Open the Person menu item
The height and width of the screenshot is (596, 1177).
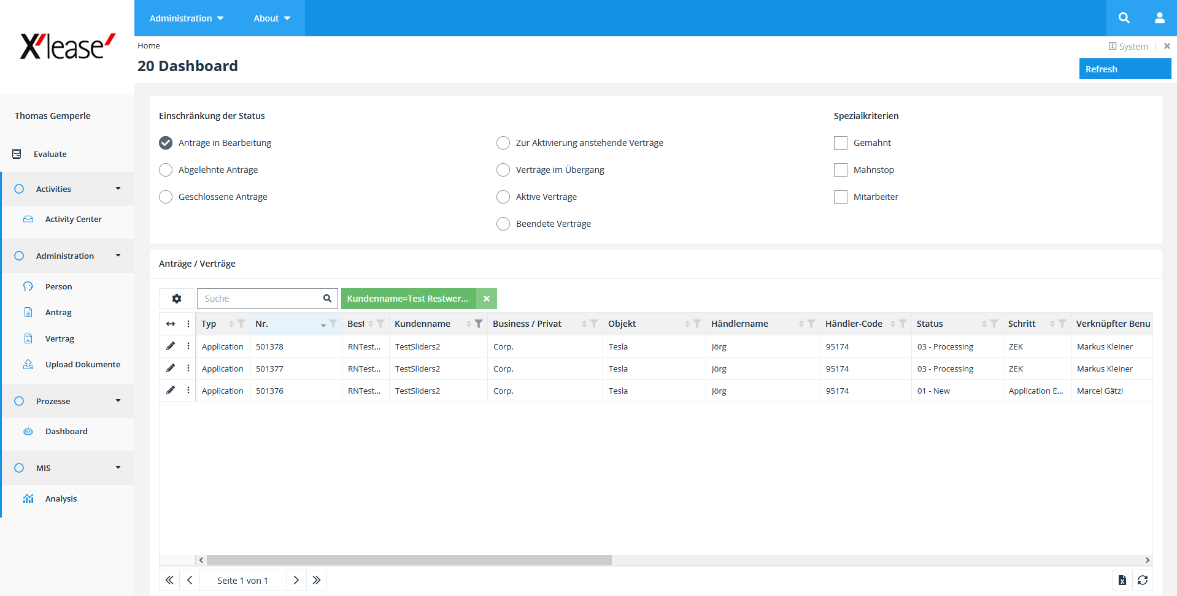(x=59, y=286)
